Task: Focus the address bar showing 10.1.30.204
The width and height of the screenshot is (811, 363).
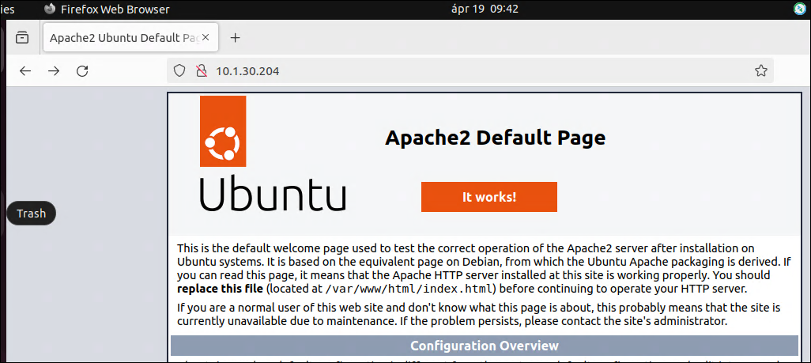Action: tap(470, 71)
